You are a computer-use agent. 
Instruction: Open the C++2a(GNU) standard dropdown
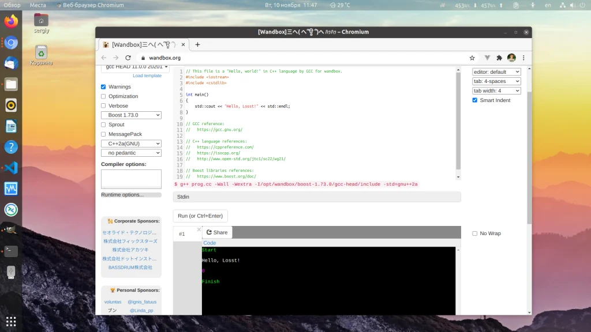point(131,144)
